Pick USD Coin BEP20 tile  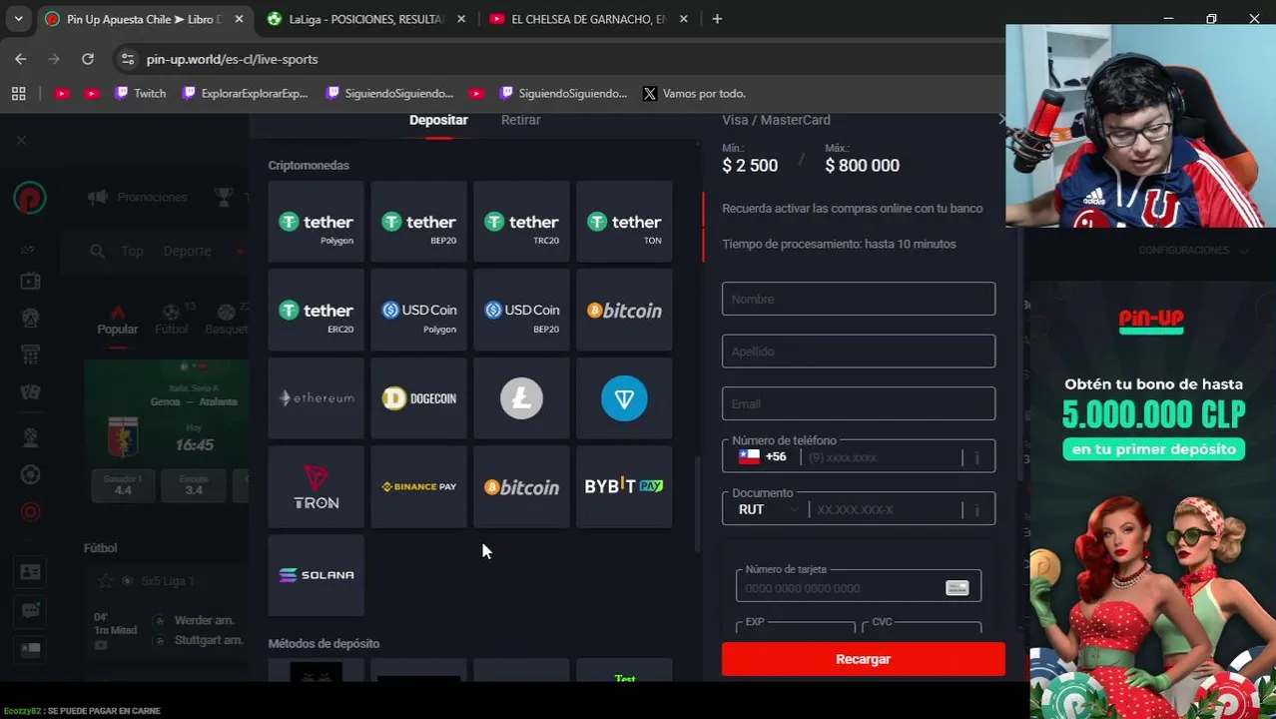click(521, 311)
